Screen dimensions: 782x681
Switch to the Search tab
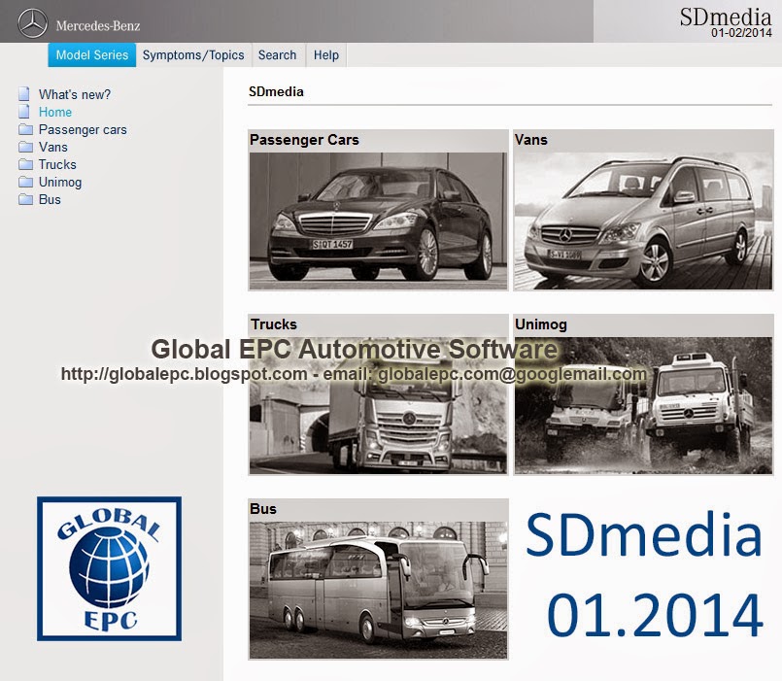point(278,55)
